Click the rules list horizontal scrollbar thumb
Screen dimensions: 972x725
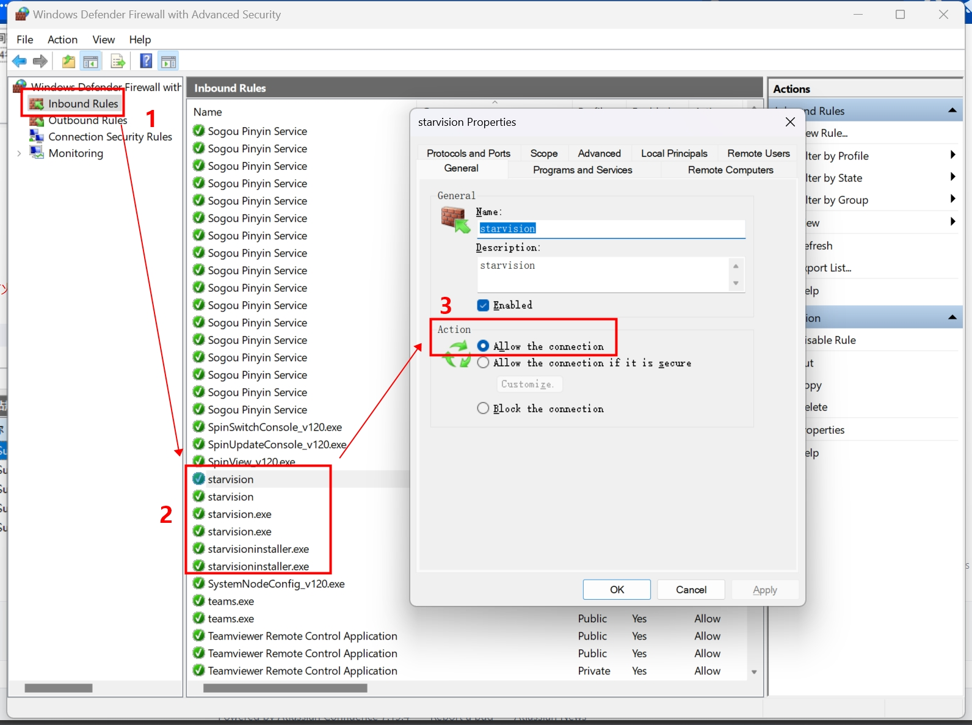tap(285, 688)
